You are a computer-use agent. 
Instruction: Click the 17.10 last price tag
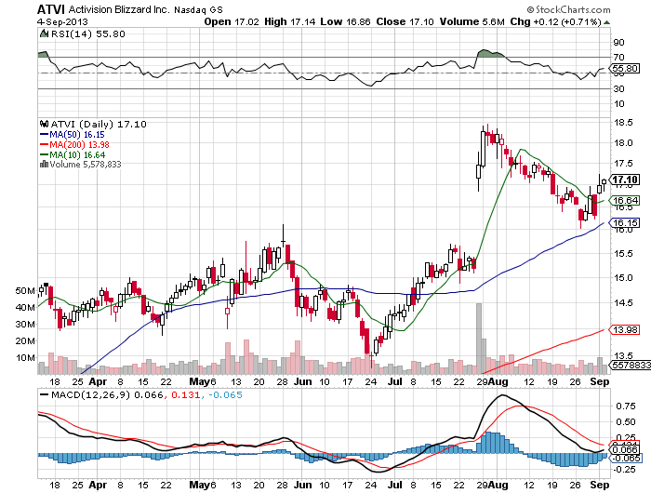(624, 180)
